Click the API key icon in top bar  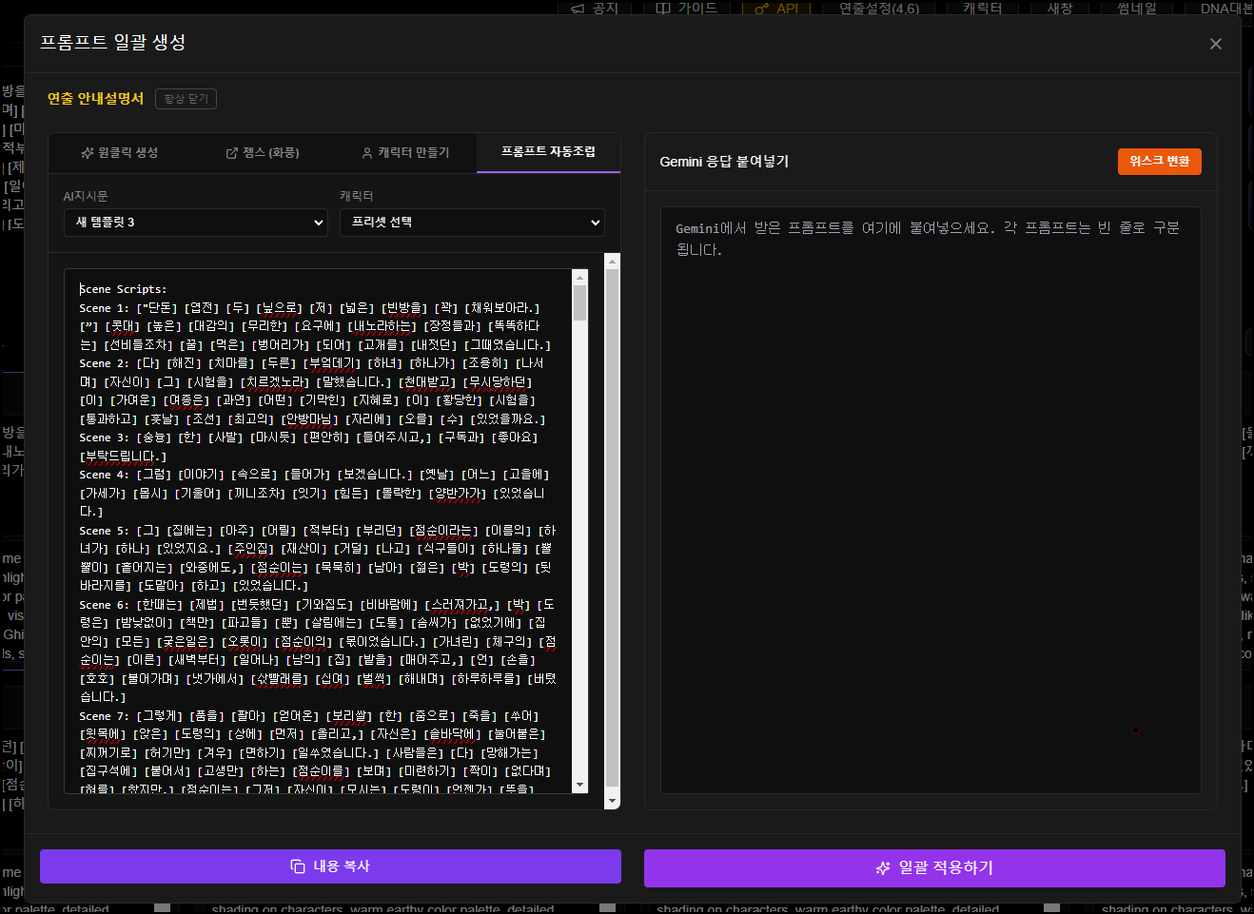coord(761,9)
